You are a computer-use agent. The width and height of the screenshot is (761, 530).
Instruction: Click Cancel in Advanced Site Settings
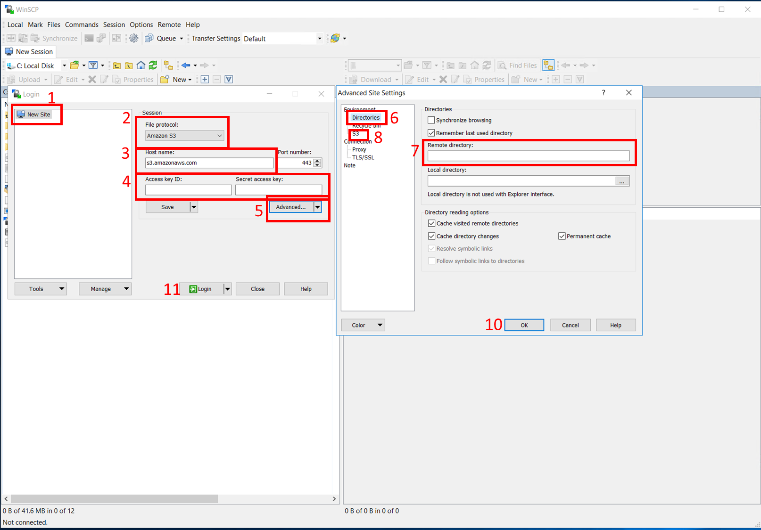pos(570,325)
